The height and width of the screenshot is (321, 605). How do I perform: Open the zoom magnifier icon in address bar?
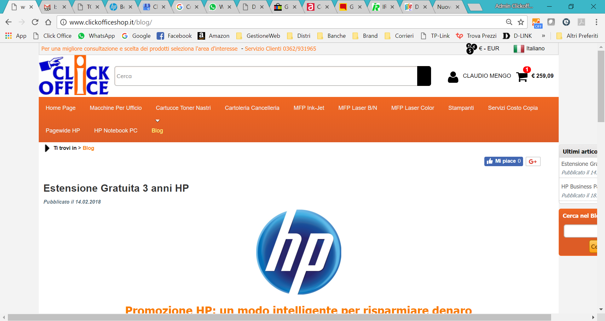pyautogui.click(x=509, y=22)
